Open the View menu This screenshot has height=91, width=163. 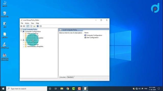[x=32, y=23]
